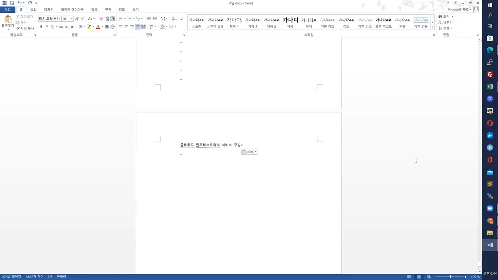Open the font size dropdown
The width and height of the screenshot is (498, 280).
[72, 19]
